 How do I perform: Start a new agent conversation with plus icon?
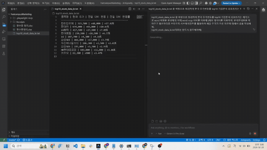coord(244,9)
